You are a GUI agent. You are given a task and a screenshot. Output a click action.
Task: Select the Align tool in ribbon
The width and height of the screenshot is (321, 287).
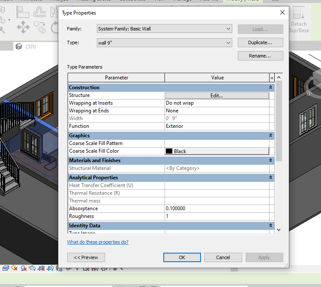pyautogui.click(x=23, y=12)
